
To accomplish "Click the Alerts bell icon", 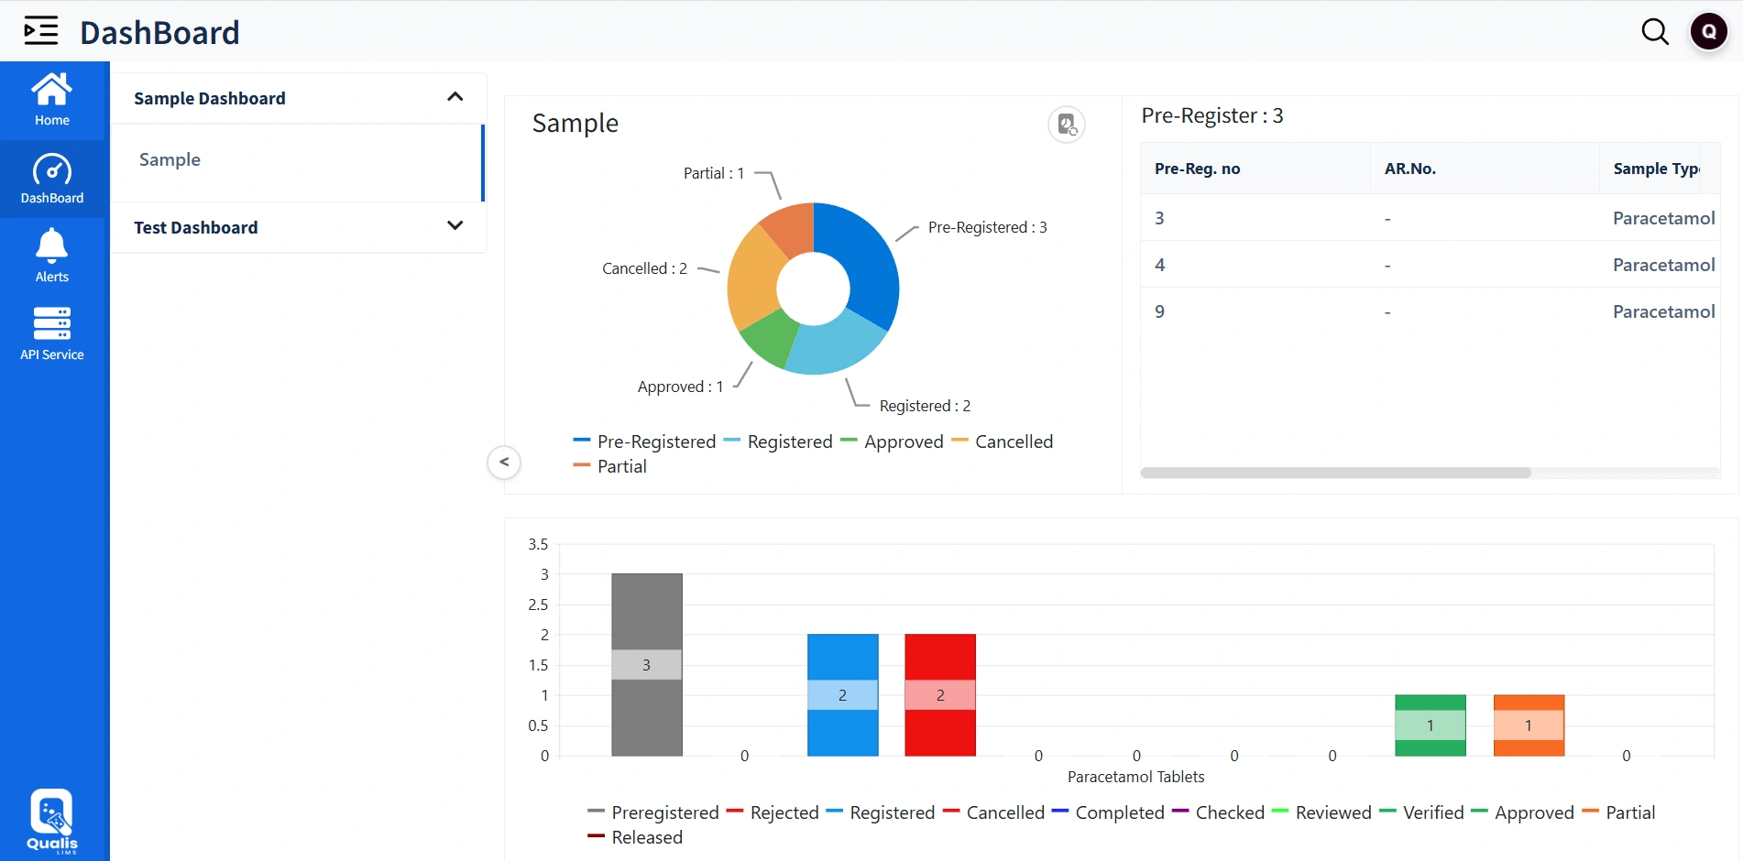I will tap(52, 254).
